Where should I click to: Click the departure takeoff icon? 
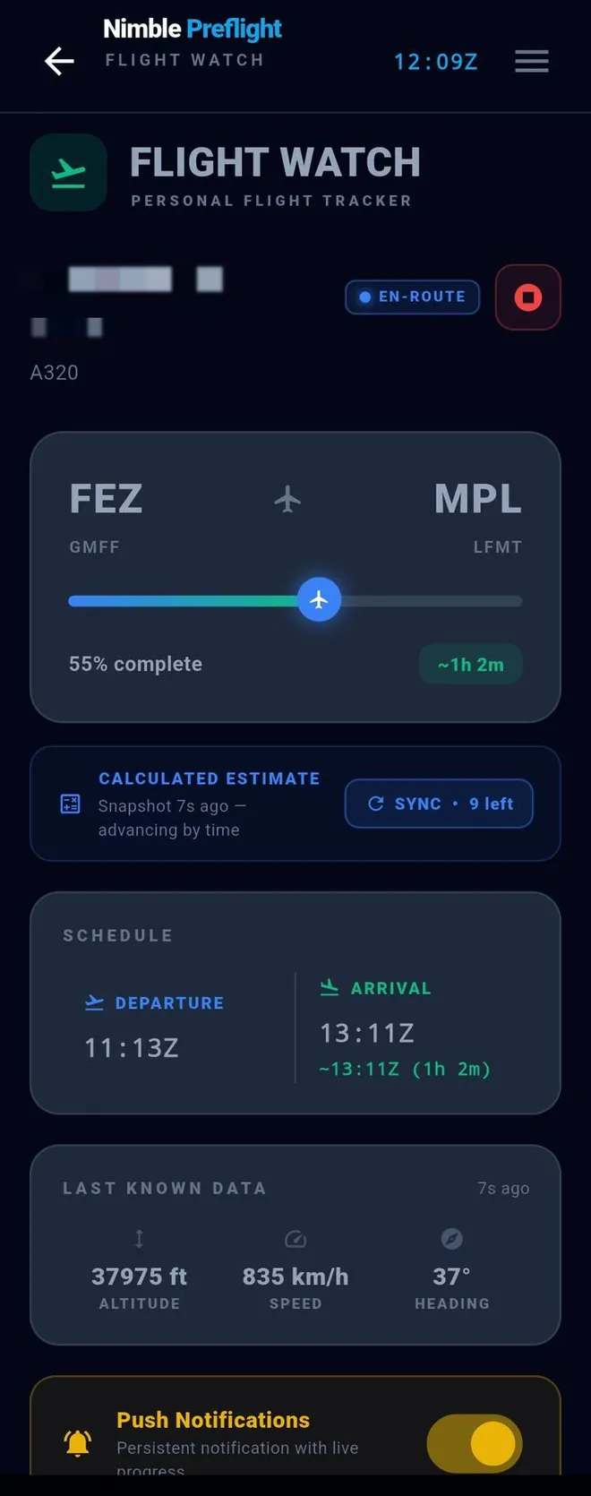(x=94, y=1002)
